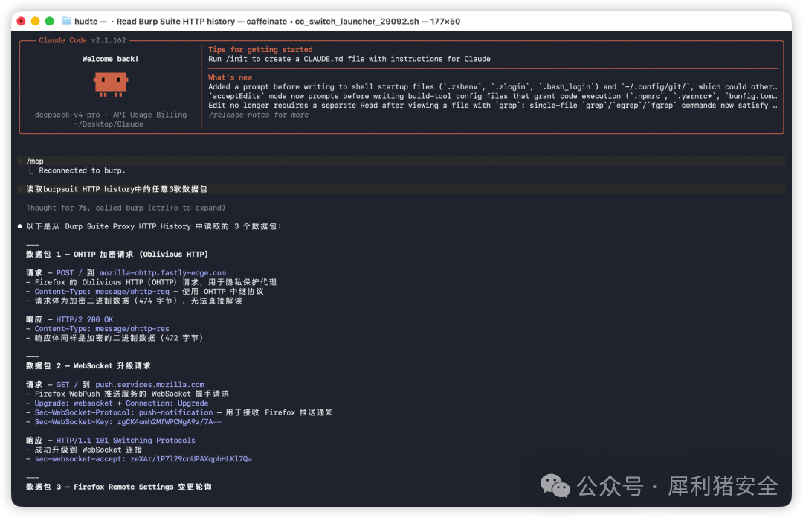Click '响应体同样是加密的二进制数据 (472 字节)' line
The image size is (803, 518).
click(x=115, y=338)
